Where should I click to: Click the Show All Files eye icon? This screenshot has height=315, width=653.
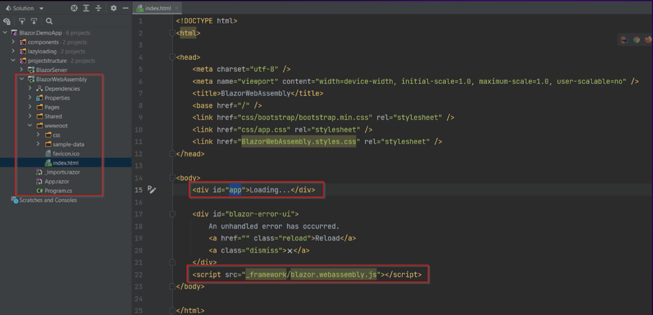coord(7,21)
